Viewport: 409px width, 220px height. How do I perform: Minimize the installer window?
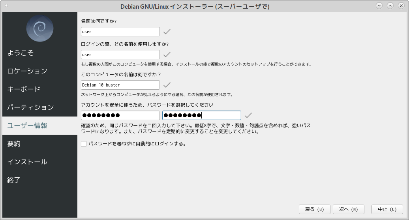point(379,6)
